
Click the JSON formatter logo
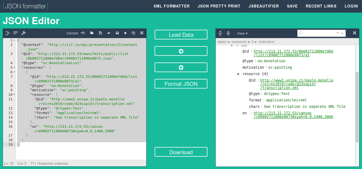click(x=25, y=6)
